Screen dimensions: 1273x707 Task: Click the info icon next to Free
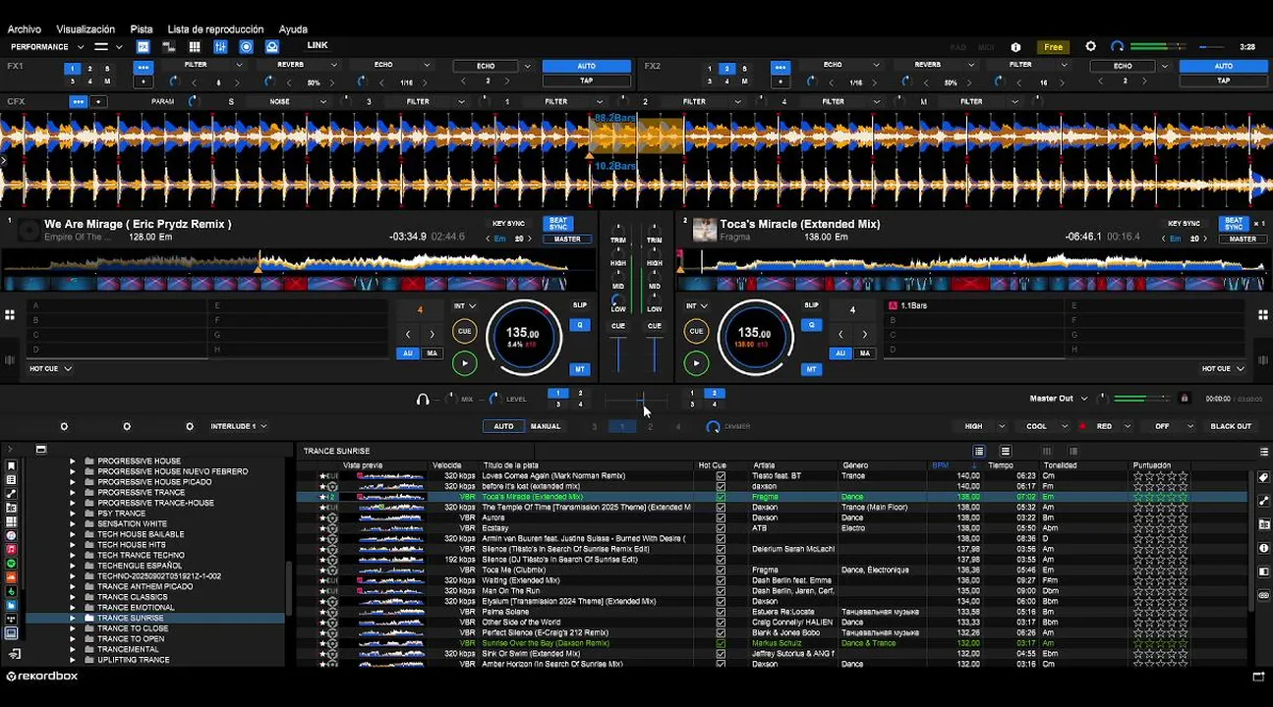[1015, 46]
